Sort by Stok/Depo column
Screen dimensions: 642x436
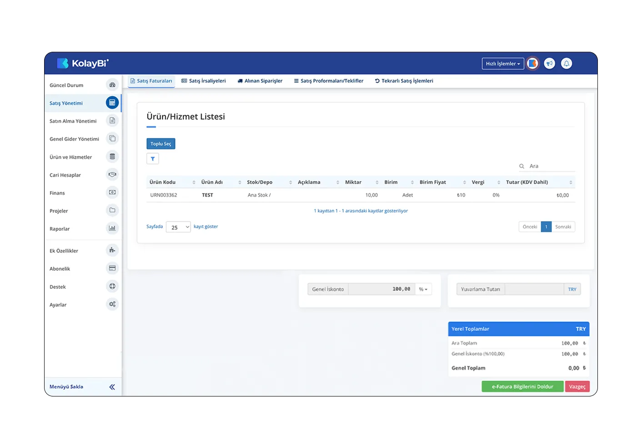(x=270, y=182)
